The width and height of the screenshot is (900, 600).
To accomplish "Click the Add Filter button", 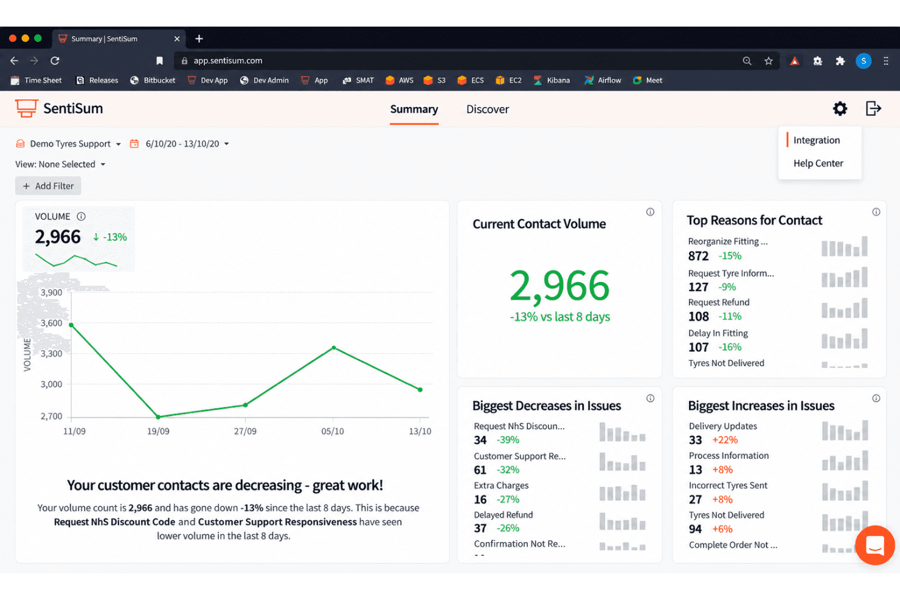I will point(48,186).
